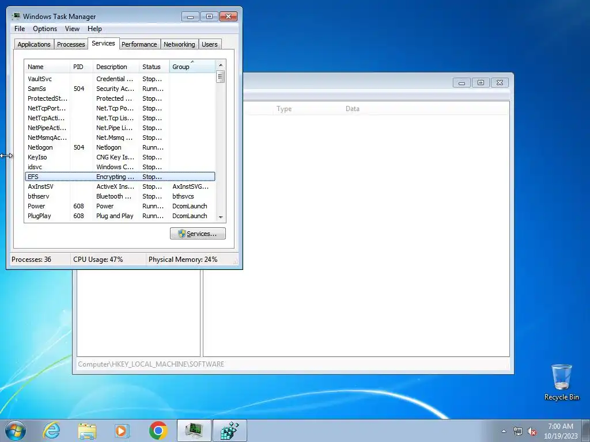Launch Google Chrome from taskbar
Image resolution: width=590 pixels, height=442 pixels.
[x=158, y=430]
